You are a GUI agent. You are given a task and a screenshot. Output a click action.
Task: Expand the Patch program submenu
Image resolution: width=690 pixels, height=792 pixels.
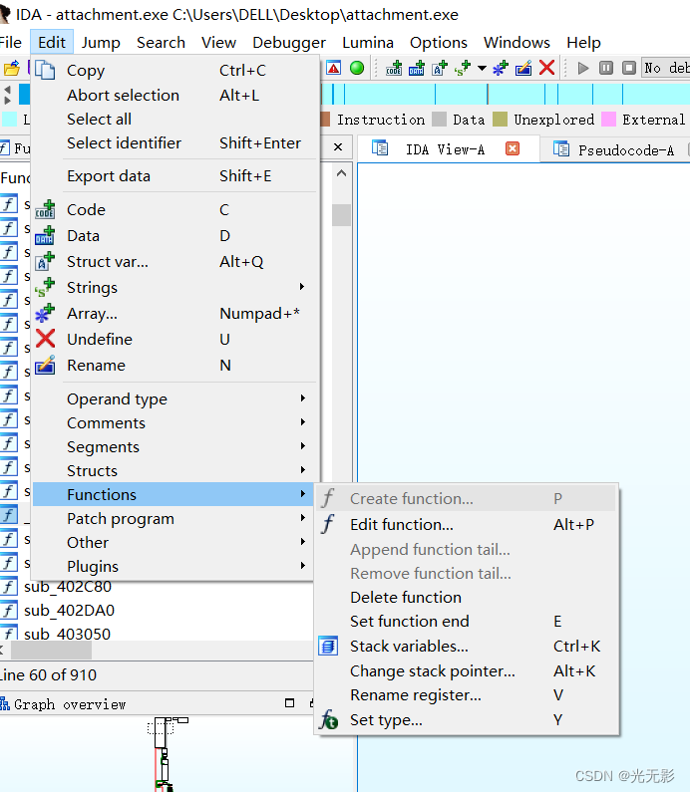[x=173, y=518]
